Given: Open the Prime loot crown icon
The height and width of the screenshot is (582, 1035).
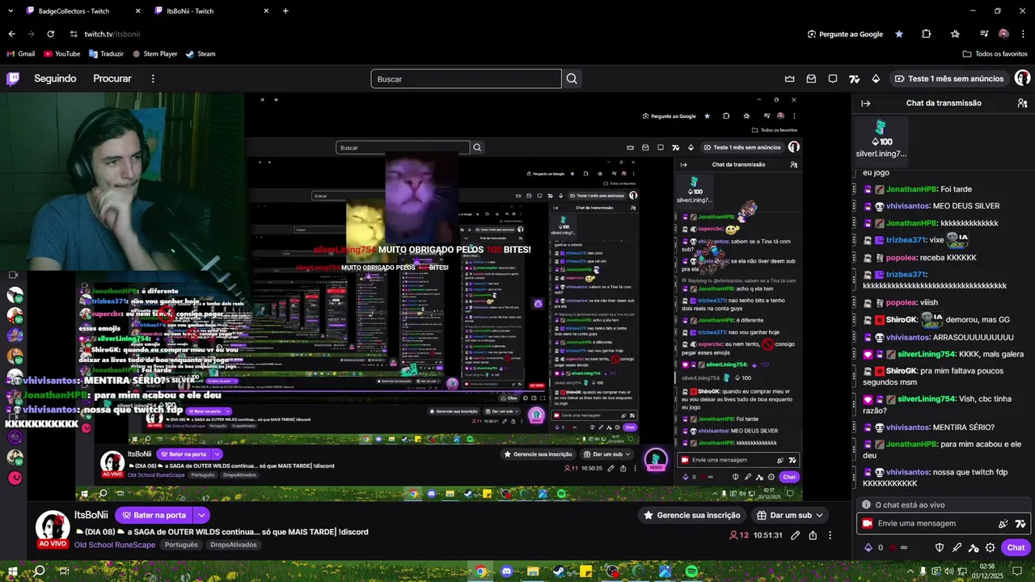Looking at the screenshot, I should tap(790, 78).
